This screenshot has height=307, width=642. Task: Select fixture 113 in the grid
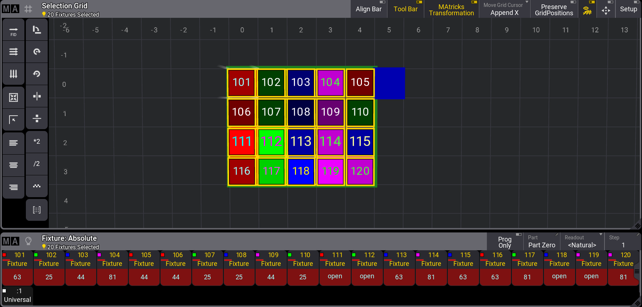coord(301,141)
